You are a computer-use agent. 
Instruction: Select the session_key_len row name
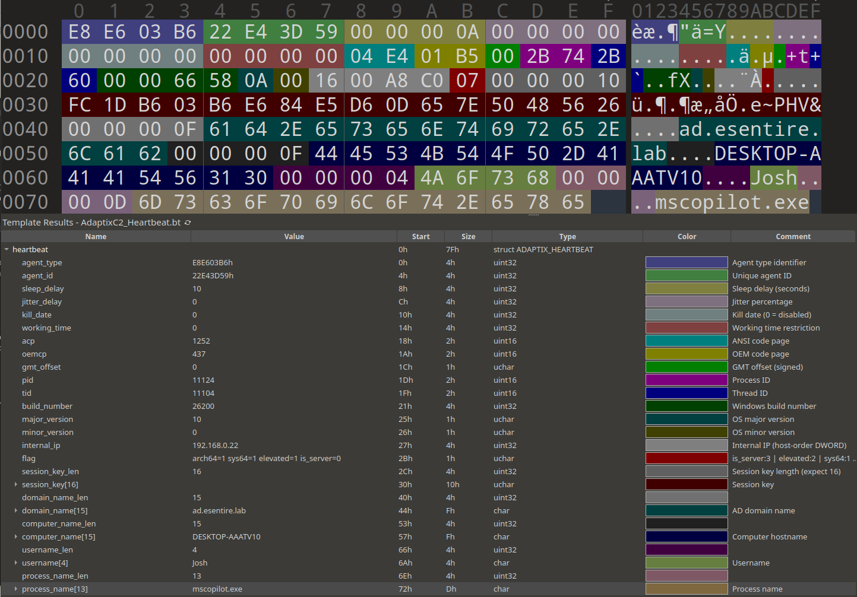coord(50,472)
